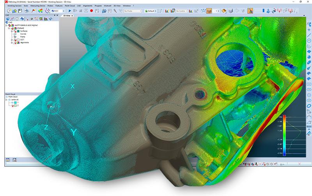Click the point feature tool in right toolbar

tap(309, 29)
